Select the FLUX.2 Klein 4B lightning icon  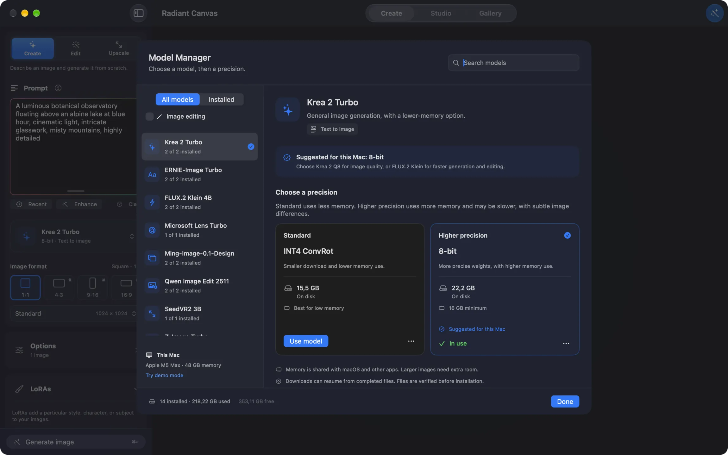pos(152,203)
